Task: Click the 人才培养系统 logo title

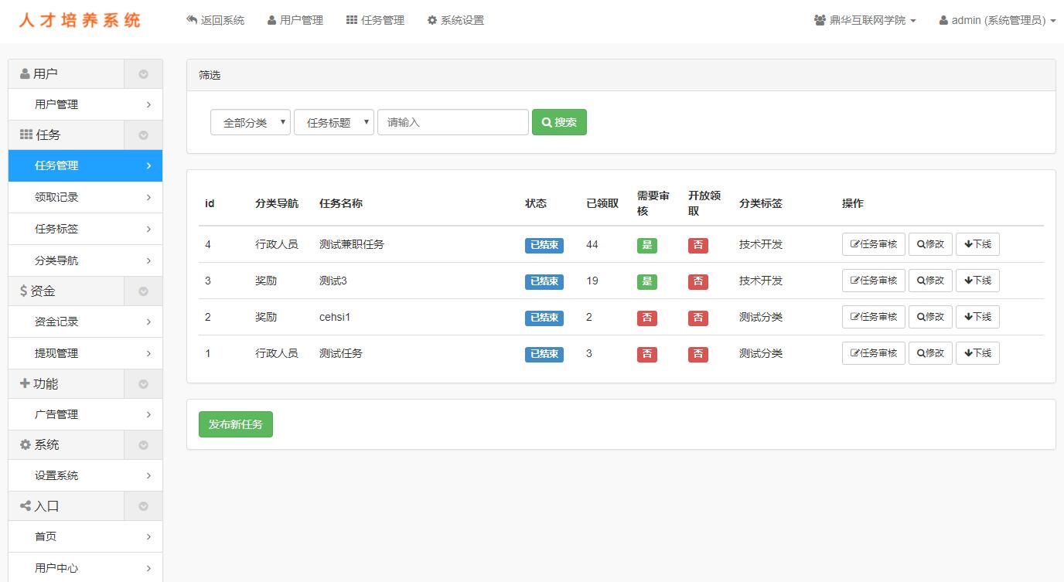Action: (x=80, y=20)
